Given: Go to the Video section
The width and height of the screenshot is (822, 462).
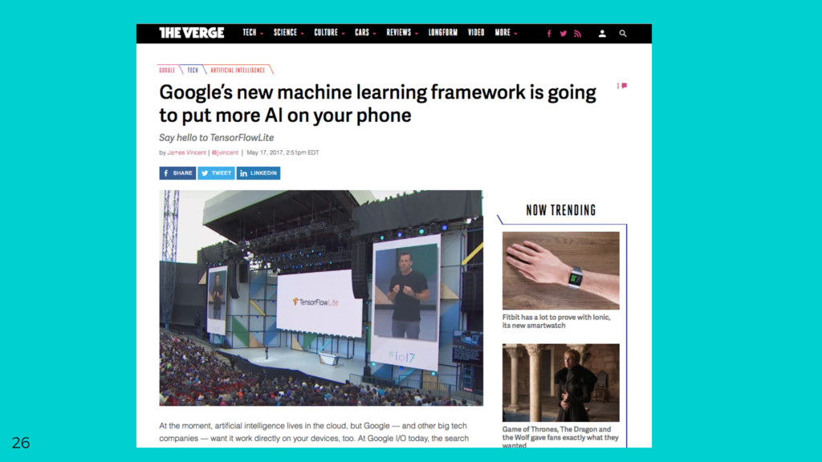Looking at the screenshot, I should point(476,32).
